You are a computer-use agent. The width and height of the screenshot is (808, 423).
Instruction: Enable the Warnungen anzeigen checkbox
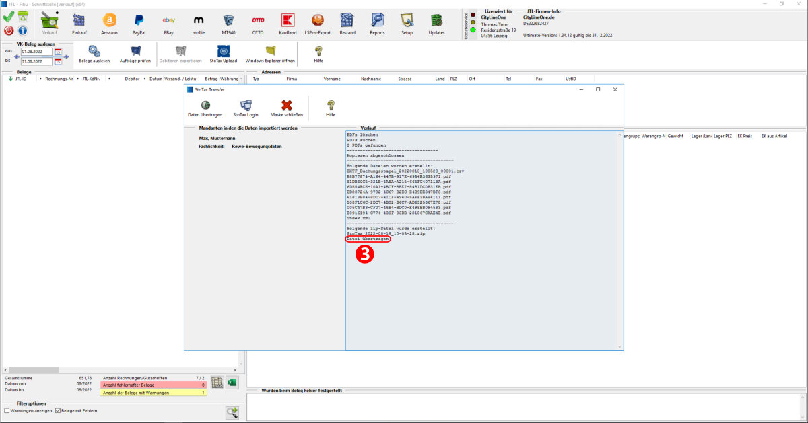coord(7,410)
